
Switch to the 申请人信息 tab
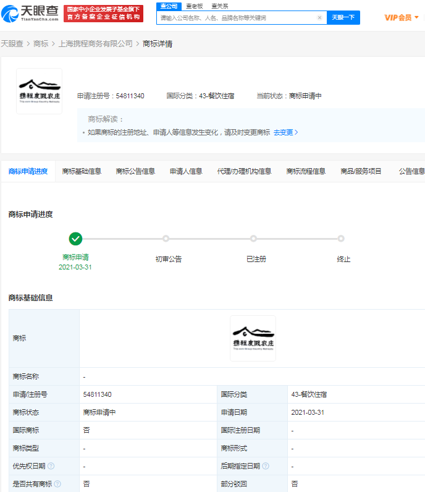coord(186,171)
